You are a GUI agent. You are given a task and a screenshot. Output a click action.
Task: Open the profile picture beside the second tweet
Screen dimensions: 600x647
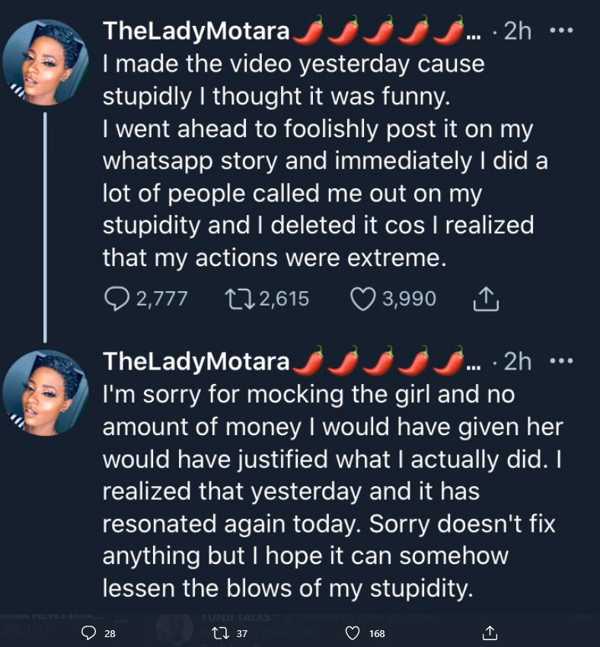click(x=46, y=392)
